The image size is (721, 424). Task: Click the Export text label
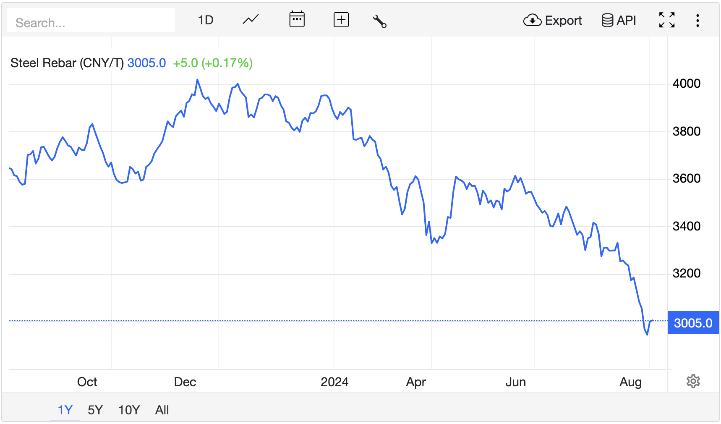(x=563, y=21)
